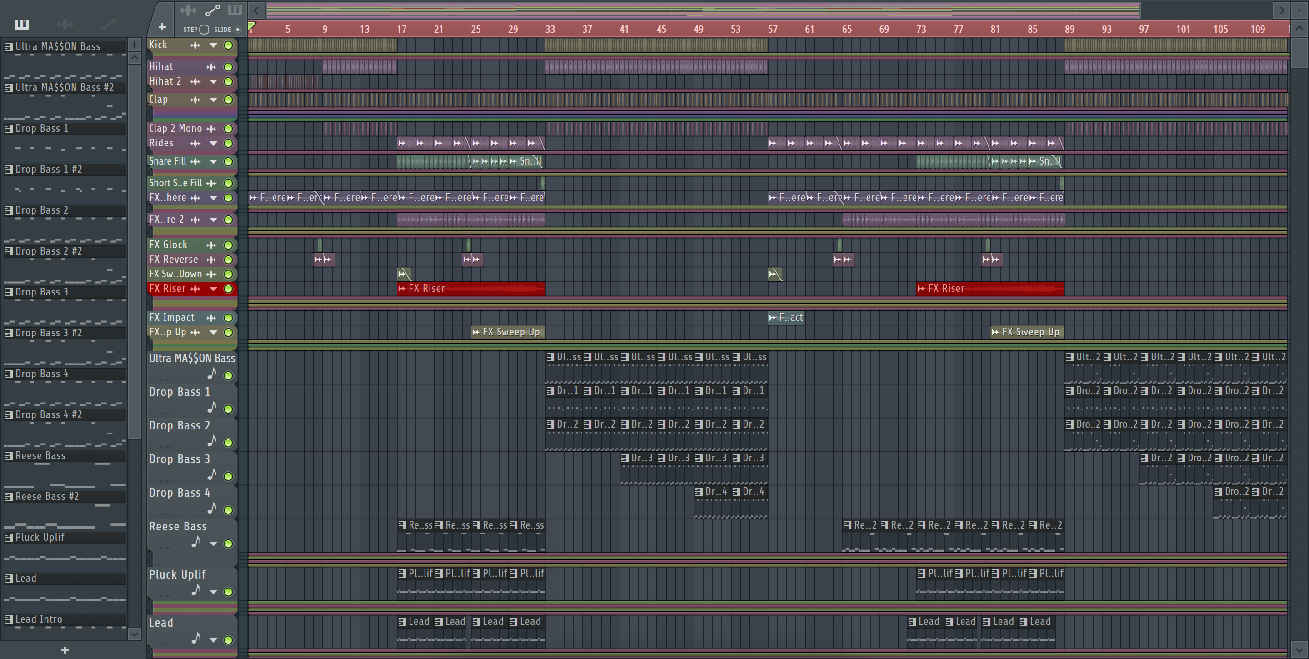This screenshot has width=1309, height=659.
Task: Add a new pattern at the picker bottom
Action: 65,650
